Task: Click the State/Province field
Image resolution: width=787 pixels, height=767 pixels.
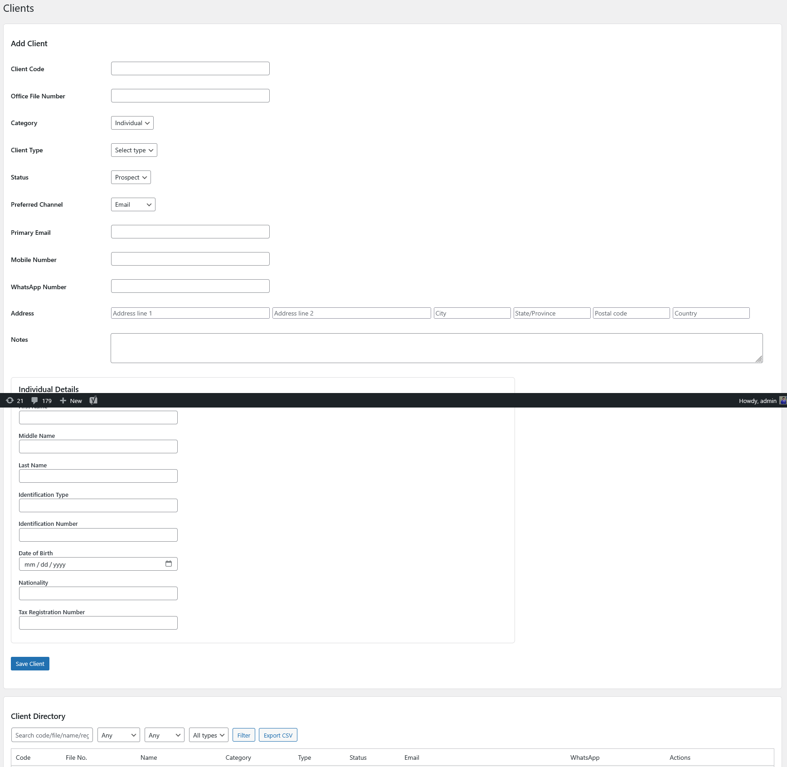Action: pos(552,313)
